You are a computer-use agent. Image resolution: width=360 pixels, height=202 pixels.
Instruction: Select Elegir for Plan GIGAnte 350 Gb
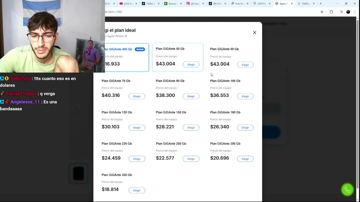click(x=137, y=190)
